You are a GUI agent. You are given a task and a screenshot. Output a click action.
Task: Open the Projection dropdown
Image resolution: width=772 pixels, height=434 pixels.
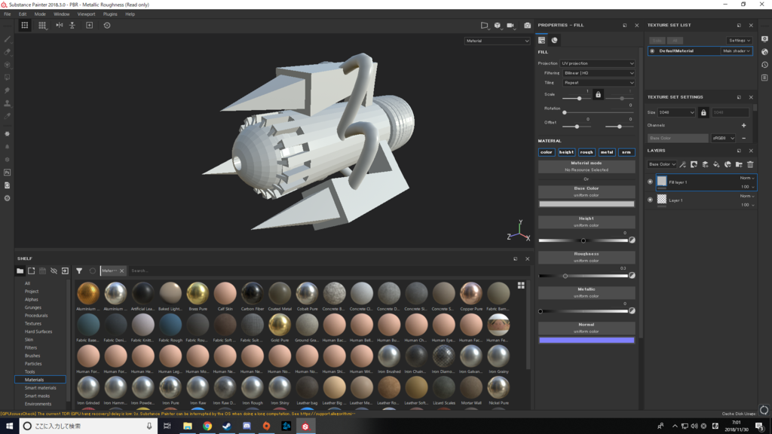598,63
